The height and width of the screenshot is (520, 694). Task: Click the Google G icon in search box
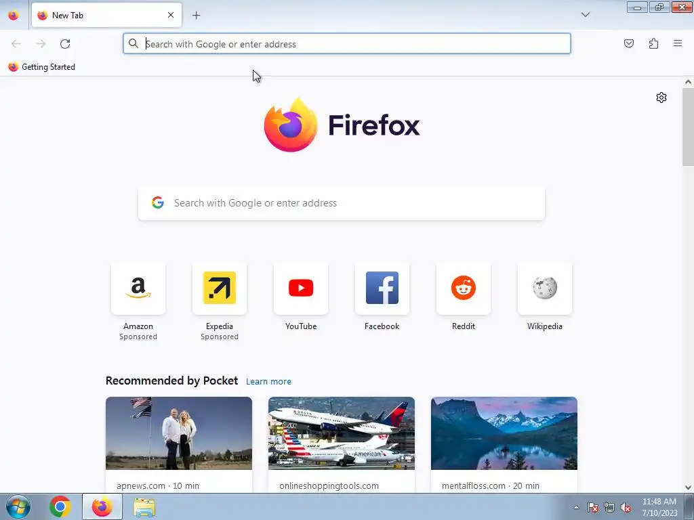point(157,202)
